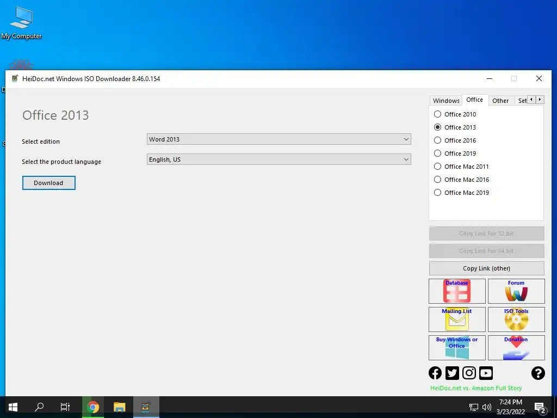Open the volume tray icon
Screen dimensions: 557x418
coord(487,407)
